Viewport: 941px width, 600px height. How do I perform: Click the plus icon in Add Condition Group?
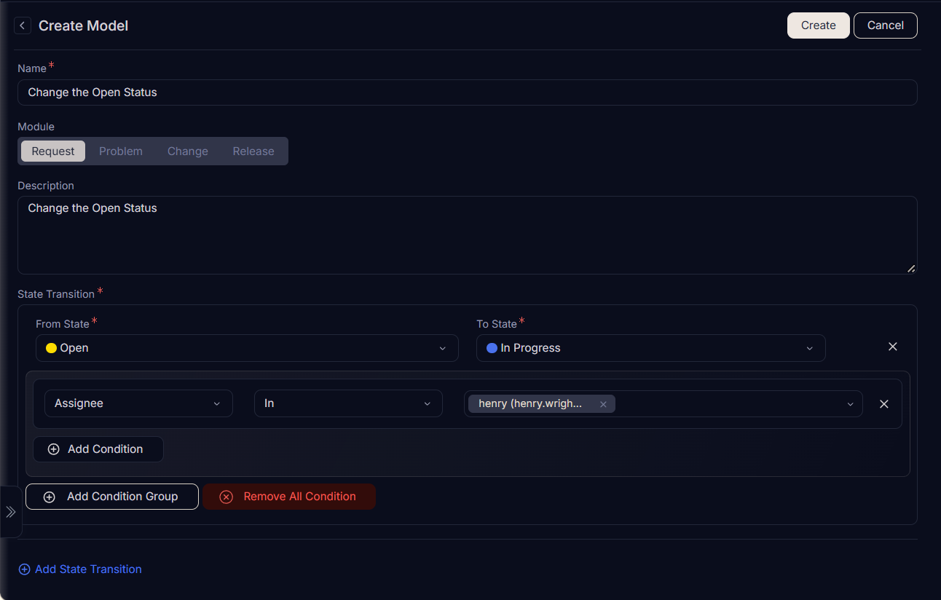(50, 497)
